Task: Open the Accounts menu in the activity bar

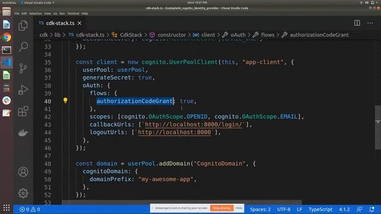Action: click(23, 172)
